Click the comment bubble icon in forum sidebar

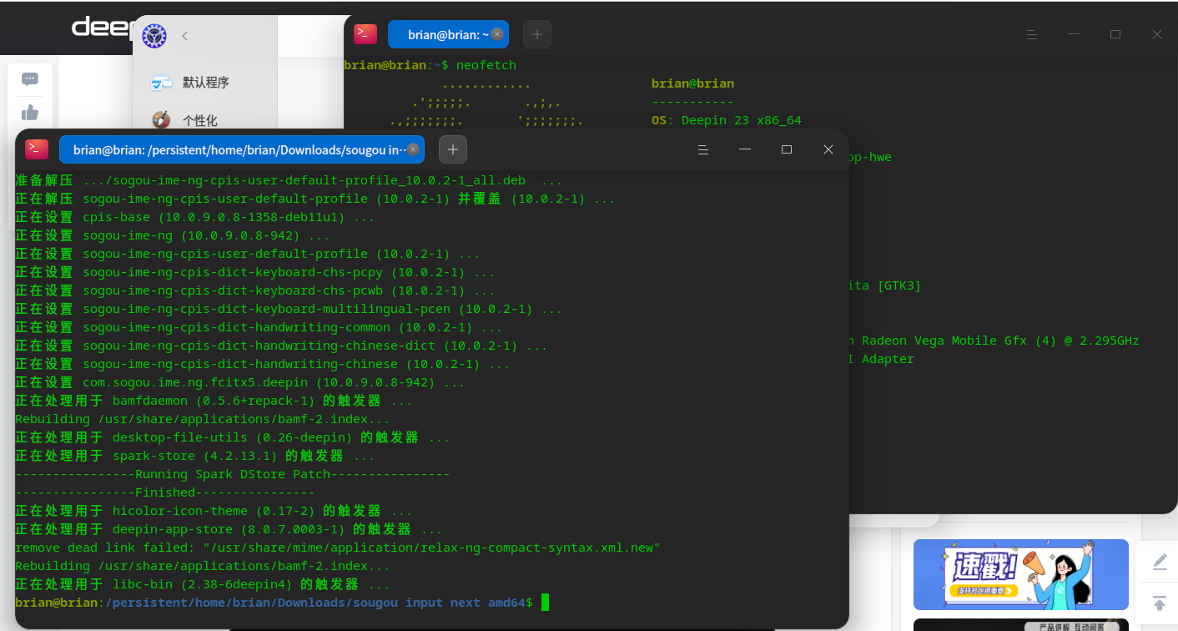30,79
